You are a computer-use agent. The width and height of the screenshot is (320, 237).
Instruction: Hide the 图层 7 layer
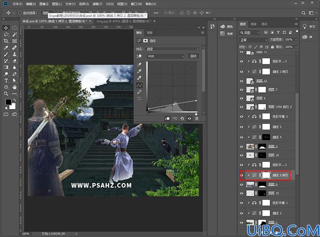tap(241, 90)
